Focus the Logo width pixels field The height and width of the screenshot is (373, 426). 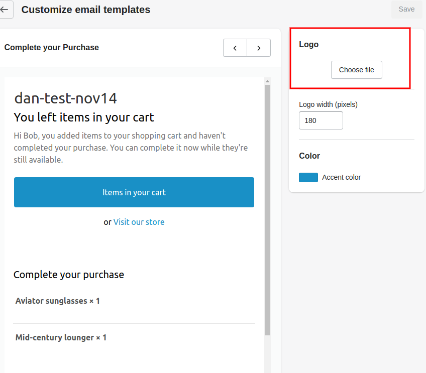(321, 120)
